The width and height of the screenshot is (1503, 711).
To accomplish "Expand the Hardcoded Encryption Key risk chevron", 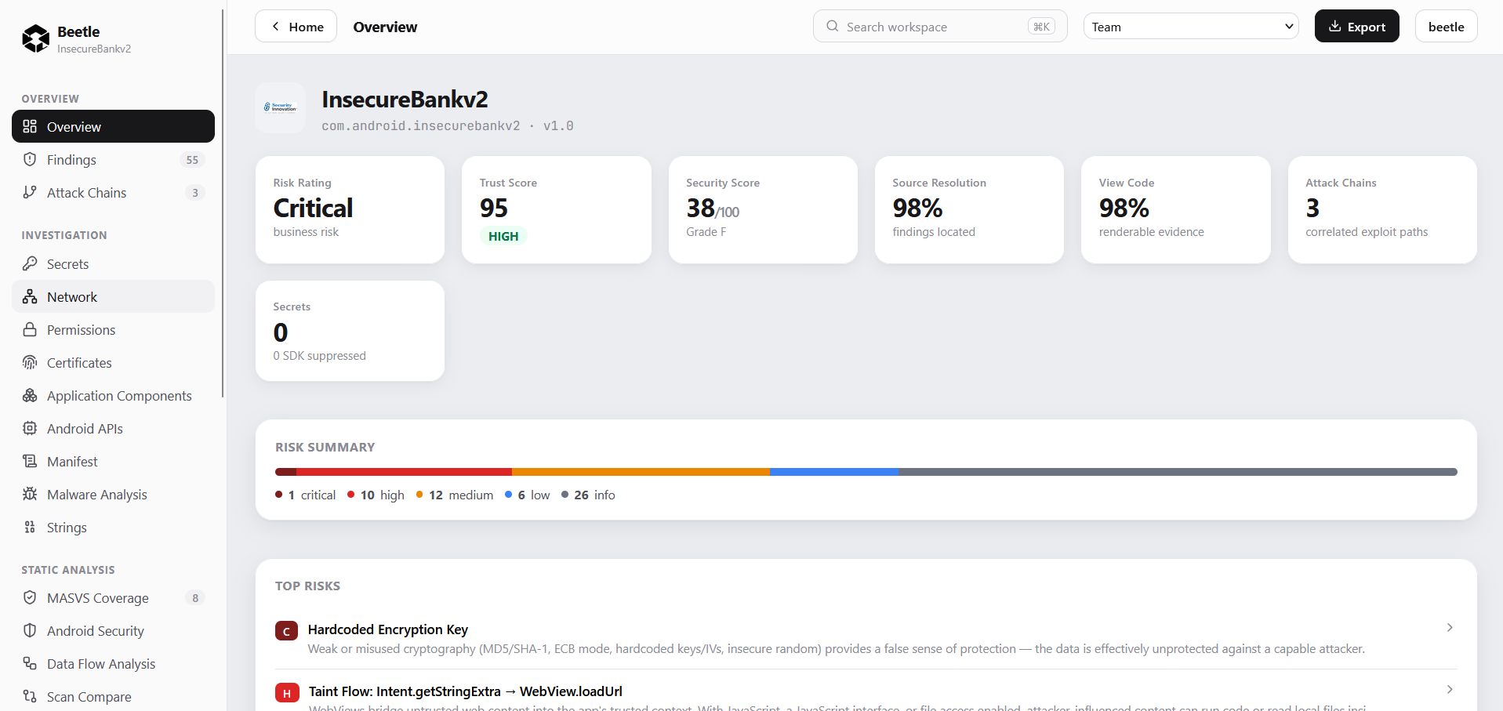I will point(1450,627).
